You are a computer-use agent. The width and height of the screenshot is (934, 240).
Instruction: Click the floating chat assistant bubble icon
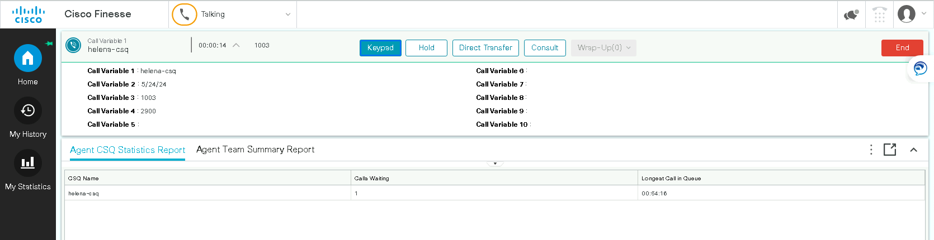click(920, 69)
